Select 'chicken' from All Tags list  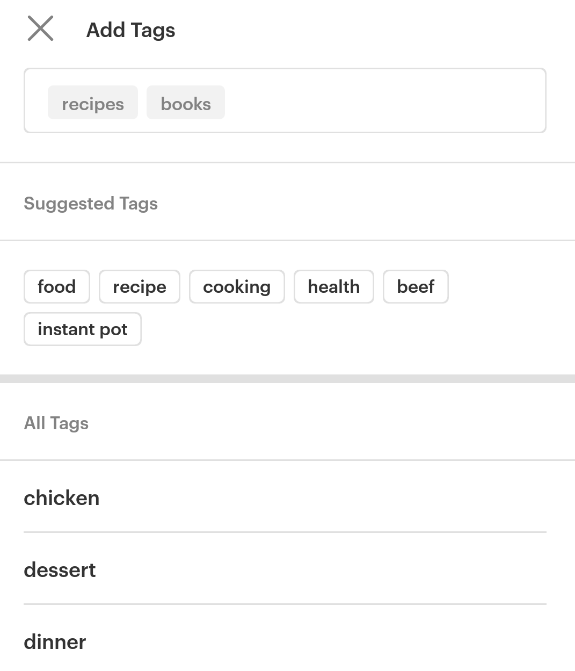tap(62, 497)
